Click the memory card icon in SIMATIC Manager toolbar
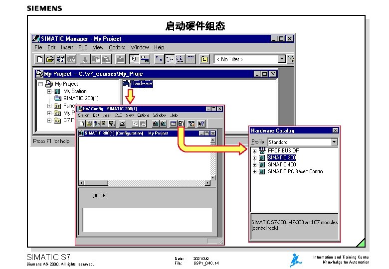Viewport: 389px width, 269px height. coord(71,59)
